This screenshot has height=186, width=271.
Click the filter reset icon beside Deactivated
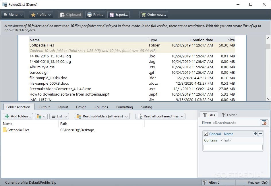point(264,123)
